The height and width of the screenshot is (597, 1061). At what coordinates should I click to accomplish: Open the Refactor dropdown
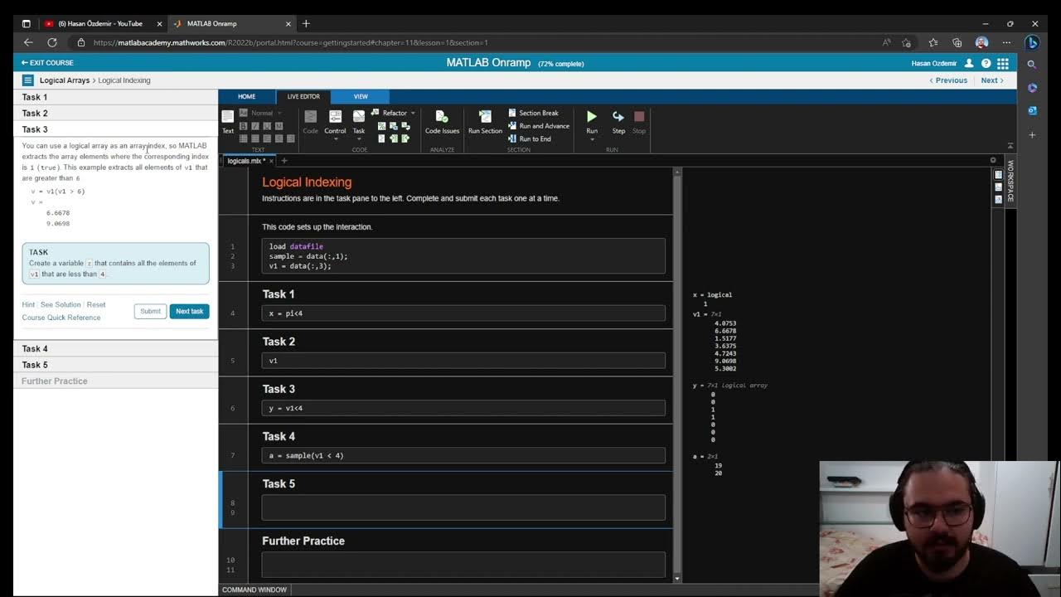pyautogui.click(x=394, y=113)
